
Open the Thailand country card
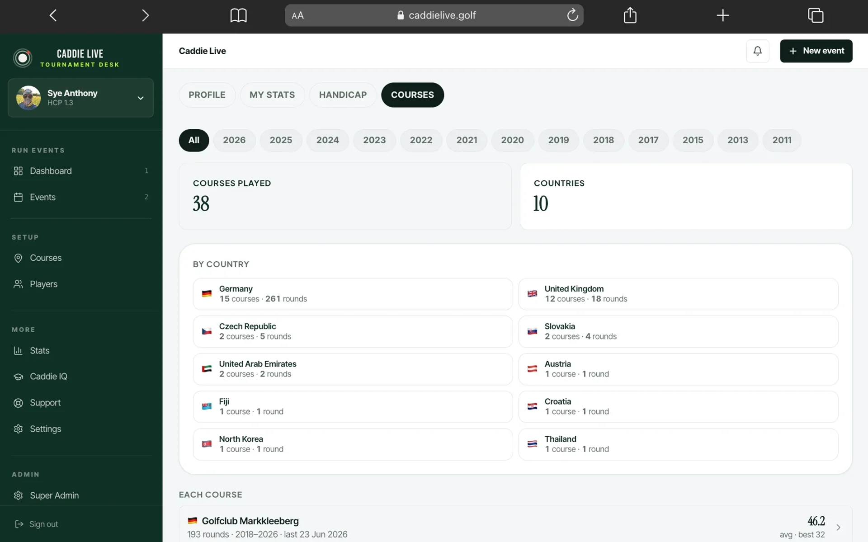click(x=678, y=444)
